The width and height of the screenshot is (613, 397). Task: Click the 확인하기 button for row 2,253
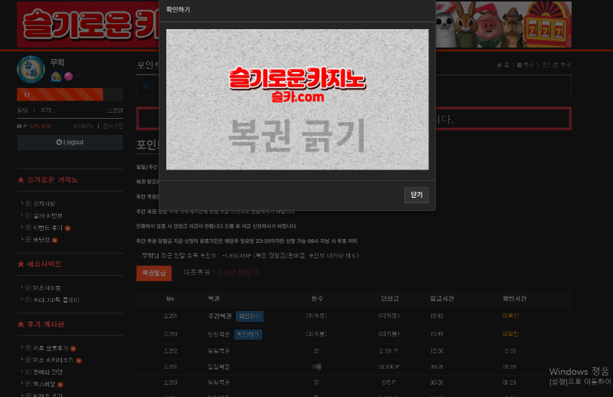(x=248, y=334)
